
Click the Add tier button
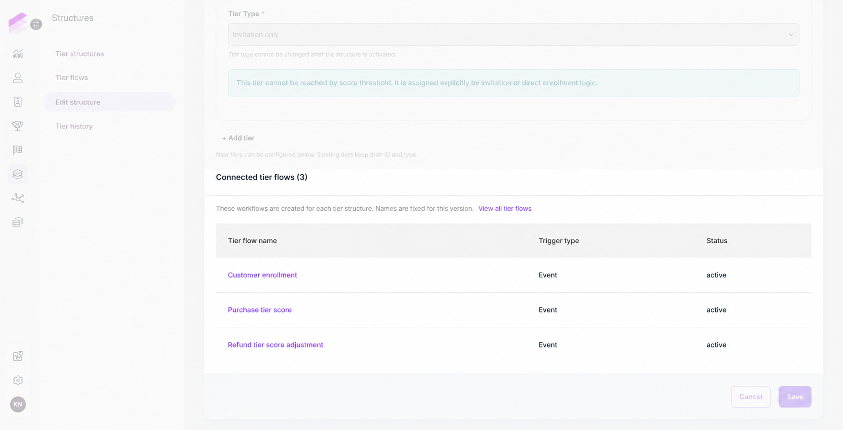pos(238,138)
